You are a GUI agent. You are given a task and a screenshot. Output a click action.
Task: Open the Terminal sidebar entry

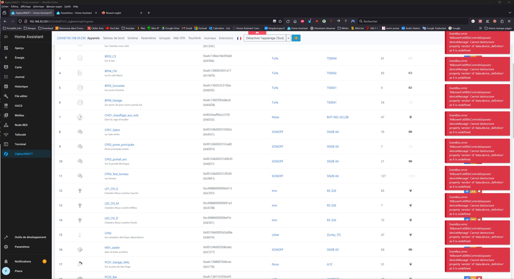(x=20, y=144)
